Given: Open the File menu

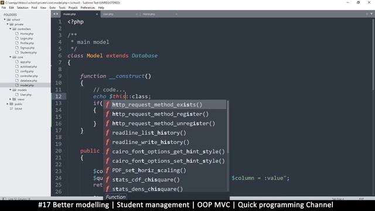Looking at the screenshot, I should click(x=4, y=8).
